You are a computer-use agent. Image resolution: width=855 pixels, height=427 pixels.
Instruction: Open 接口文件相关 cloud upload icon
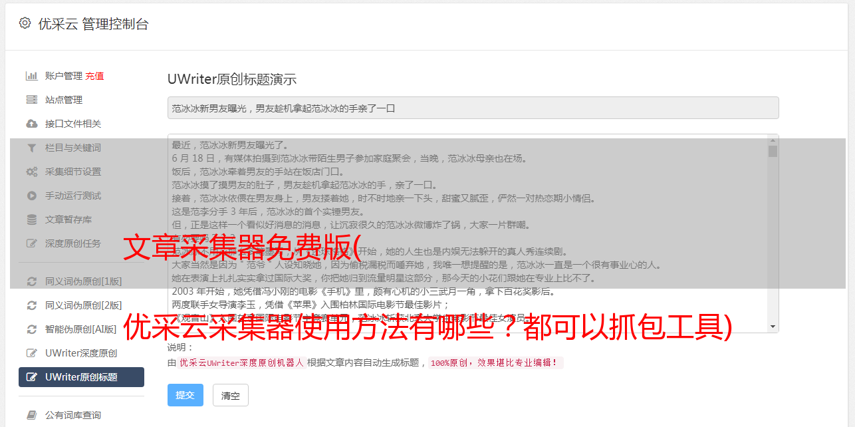click(x=31, y=124)
